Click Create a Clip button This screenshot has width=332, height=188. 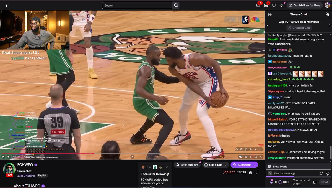coord(299,28)
